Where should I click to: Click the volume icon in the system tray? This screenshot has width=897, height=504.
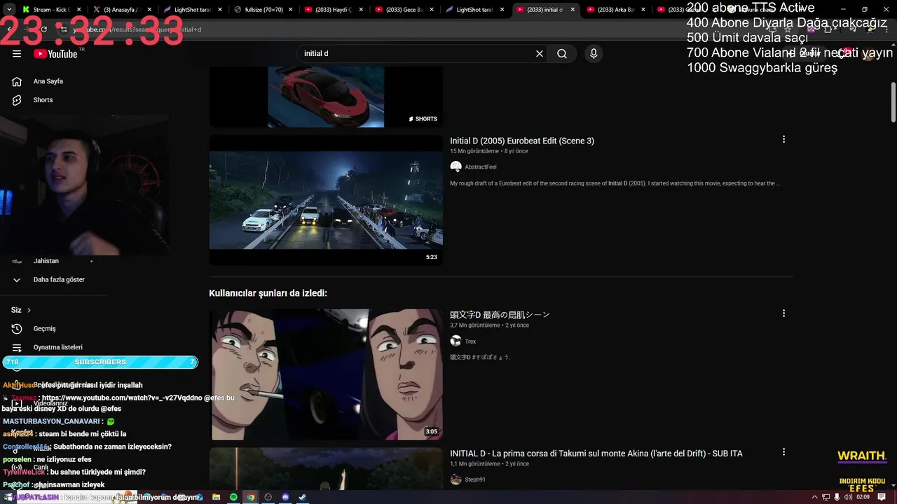click(848, 497)
